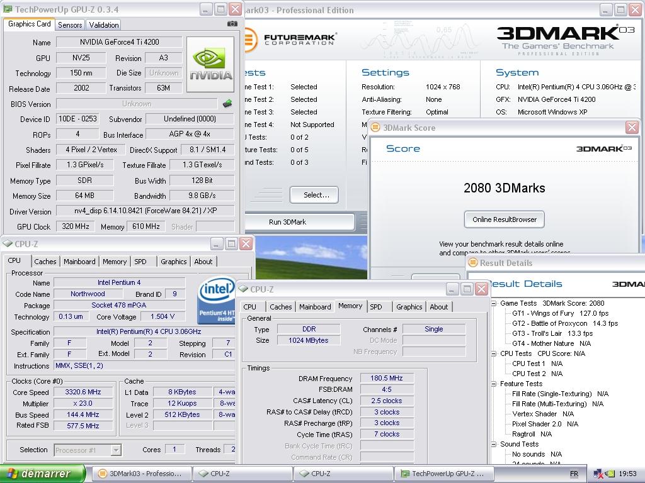Screen dimensions: 645x483
Task: Click the NVIDIA system tray icon
Action: [611, 474]
